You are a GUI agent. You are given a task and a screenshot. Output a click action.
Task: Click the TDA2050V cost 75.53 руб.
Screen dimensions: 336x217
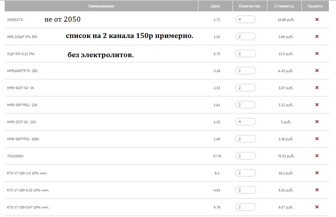286,156
